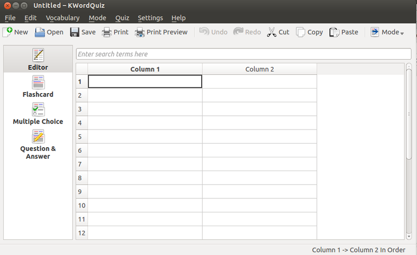The height and width of the screenshot is (255, 417).
Task: Open the Settings menu
Action: click(150, 18)
